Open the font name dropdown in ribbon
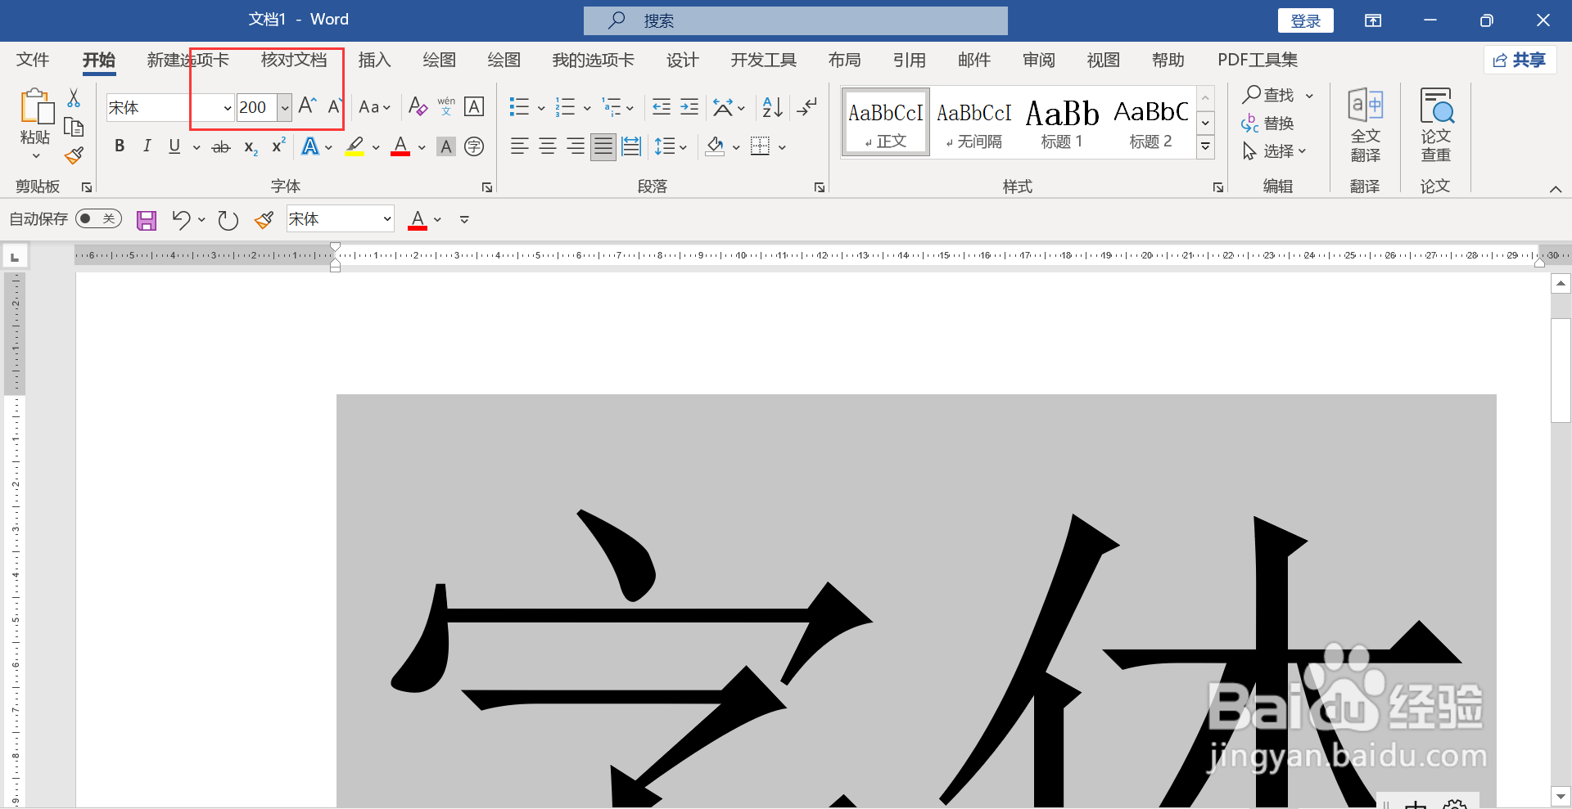1572x809 pixels. click(x=228, y=108)
